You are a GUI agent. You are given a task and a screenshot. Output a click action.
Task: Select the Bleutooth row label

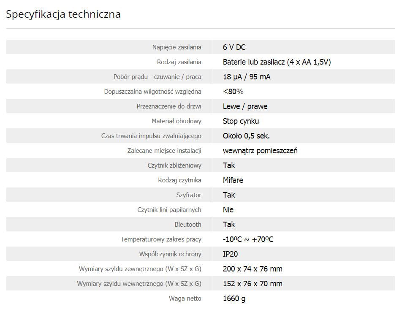click(x=188, y=225)
